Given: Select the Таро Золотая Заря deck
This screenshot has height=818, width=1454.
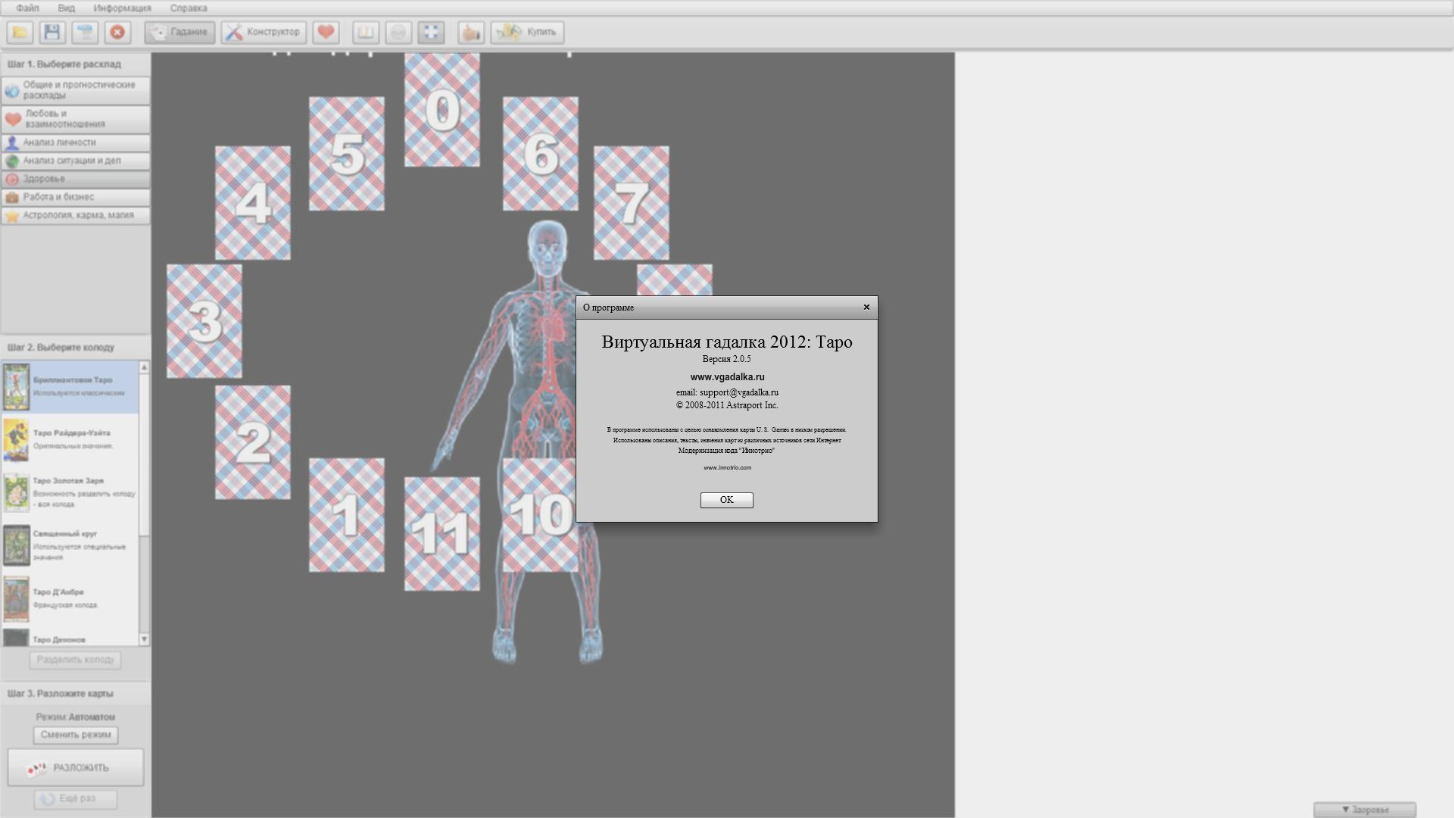Looking at the screenshot, I should (x=70, y=492).
